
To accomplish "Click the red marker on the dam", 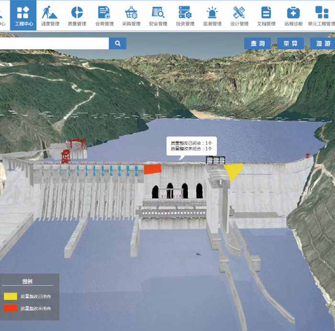I will pos(153,169).
